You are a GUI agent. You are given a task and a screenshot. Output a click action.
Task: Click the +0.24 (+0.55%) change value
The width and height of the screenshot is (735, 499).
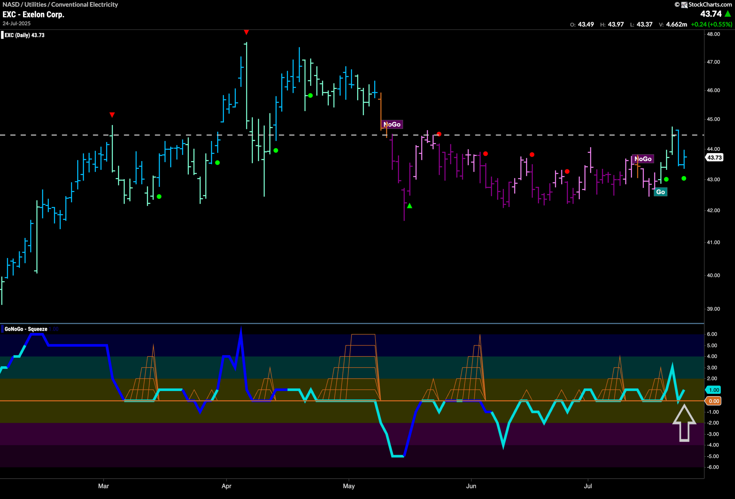tap(711, 24)
